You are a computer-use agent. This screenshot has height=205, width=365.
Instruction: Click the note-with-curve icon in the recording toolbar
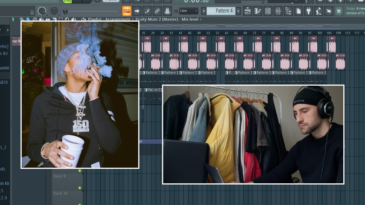(x=147, y=11)
